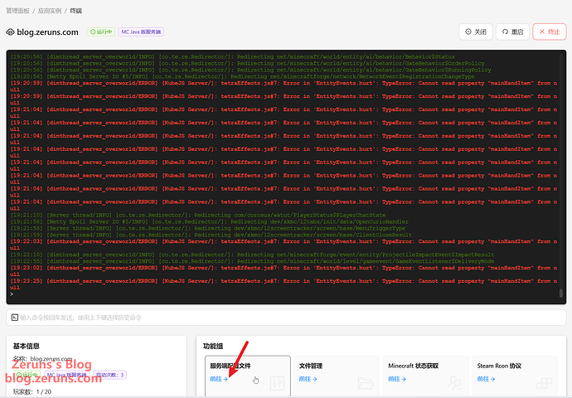Click the blocks icon in Steam Rcon 协议 card
Viewport: 572px width, 398px height.
click(544, 383)
